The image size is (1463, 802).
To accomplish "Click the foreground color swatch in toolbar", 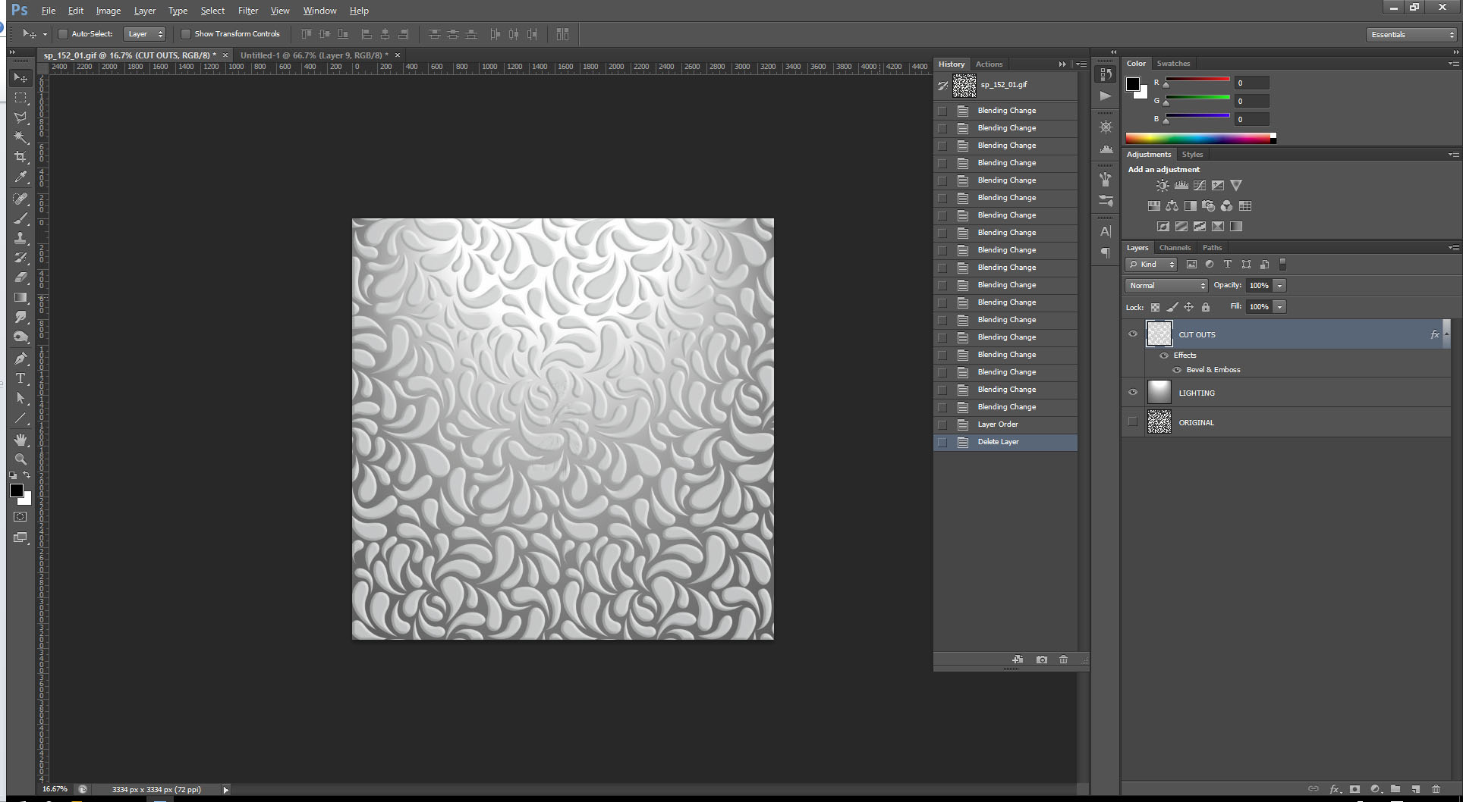I will pyautogui.click(x=16, y=490).
